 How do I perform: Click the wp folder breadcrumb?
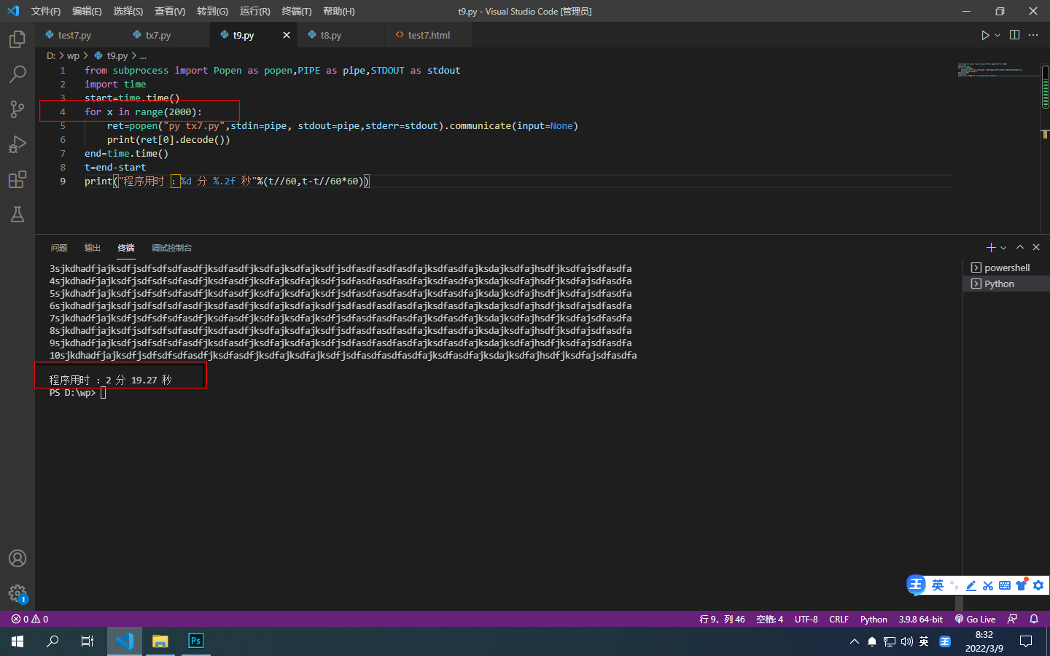point(73,55)
